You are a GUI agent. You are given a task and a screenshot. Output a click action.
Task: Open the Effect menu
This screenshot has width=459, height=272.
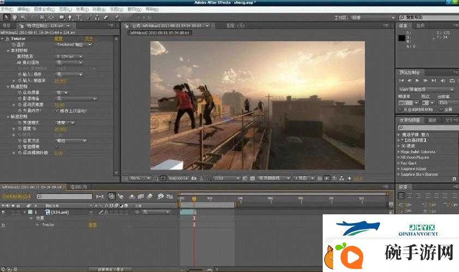coord(82,9)
